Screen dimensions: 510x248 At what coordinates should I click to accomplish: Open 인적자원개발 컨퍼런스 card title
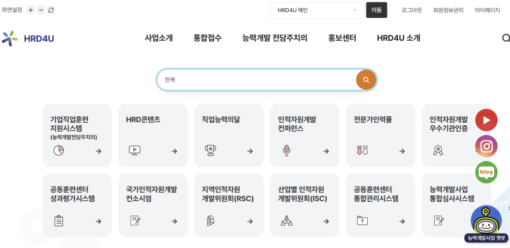point(297,123)
